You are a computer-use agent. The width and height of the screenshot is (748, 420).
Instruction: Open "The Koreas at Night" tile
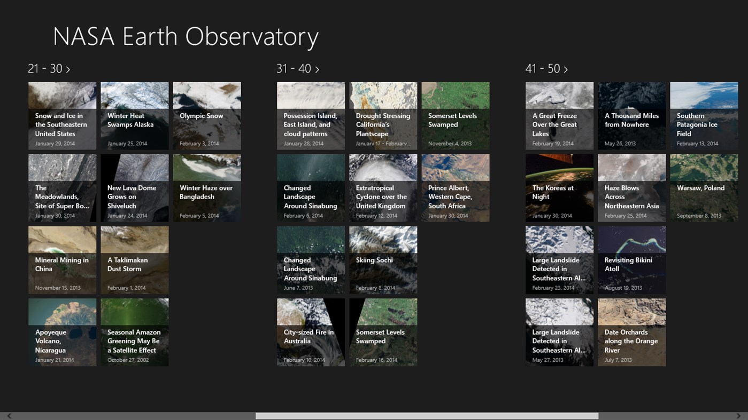coord(559,188)
